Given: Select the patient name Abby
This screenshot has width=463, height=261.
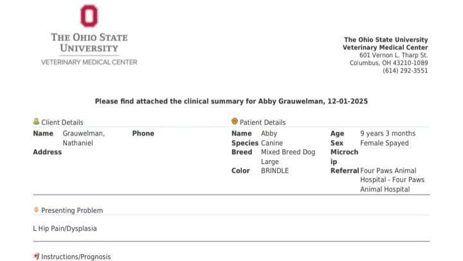Looking at the screenshot, I should click(x=269, y=133).
